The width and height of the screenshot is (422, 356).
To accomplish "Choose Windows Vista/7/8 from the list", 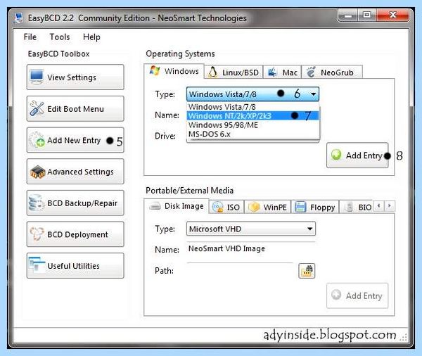I will pyautogui.click(x=252, y=107).
